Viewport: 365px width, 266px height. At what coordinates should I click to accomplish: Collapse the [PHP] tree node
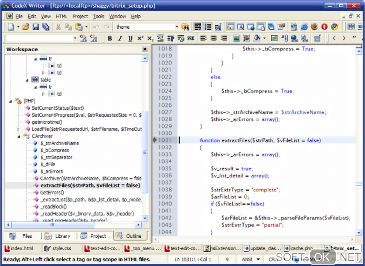[x=10, y=101]
